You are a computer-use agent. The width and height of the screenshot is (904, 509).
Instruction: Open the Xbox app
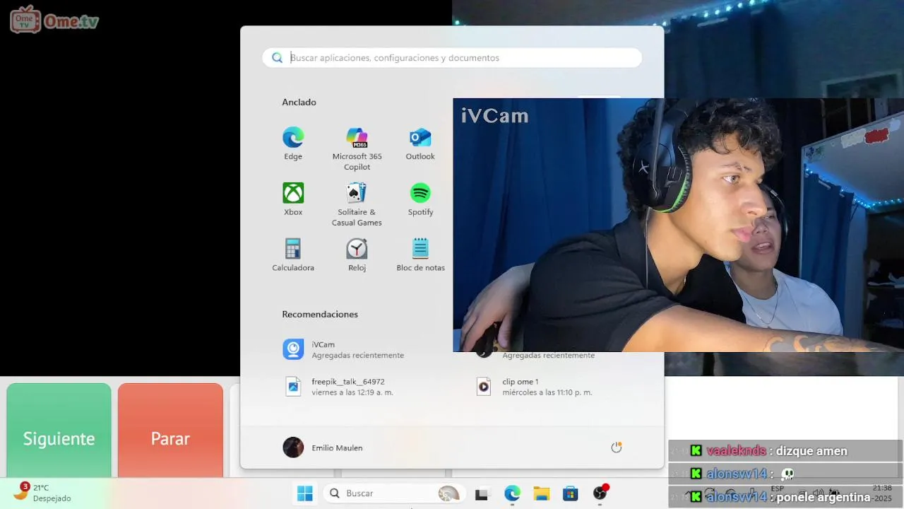pos(293,199)
